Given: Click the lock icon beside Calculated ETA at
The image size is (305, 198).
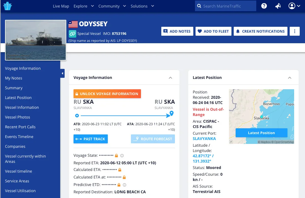Looking at the screenshot, I should [x=124, y=177].
